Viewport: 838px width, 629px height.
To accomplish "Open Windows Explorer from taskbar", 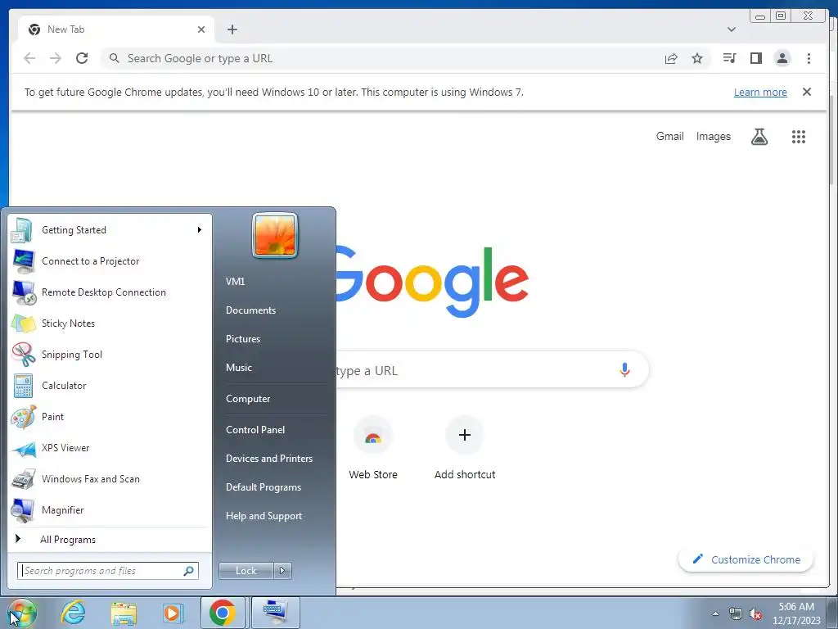I will pyautogui.click(x=124, y=613).
